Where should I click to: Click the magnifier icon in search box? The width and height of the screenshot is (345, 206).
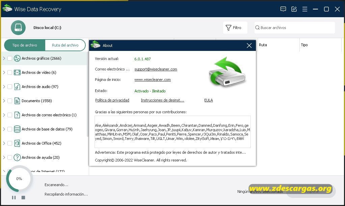pyautogui.click(x=257, y=28)
